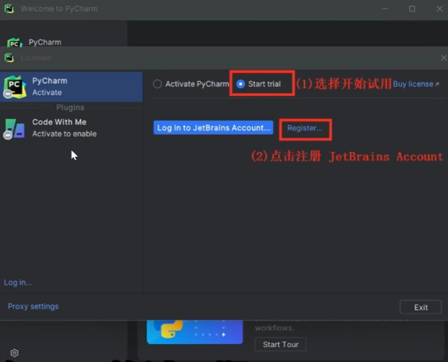Close the Welcome to PyCharm window
Image resolution: width=448 pixels, height=362 pixels.
439,9
